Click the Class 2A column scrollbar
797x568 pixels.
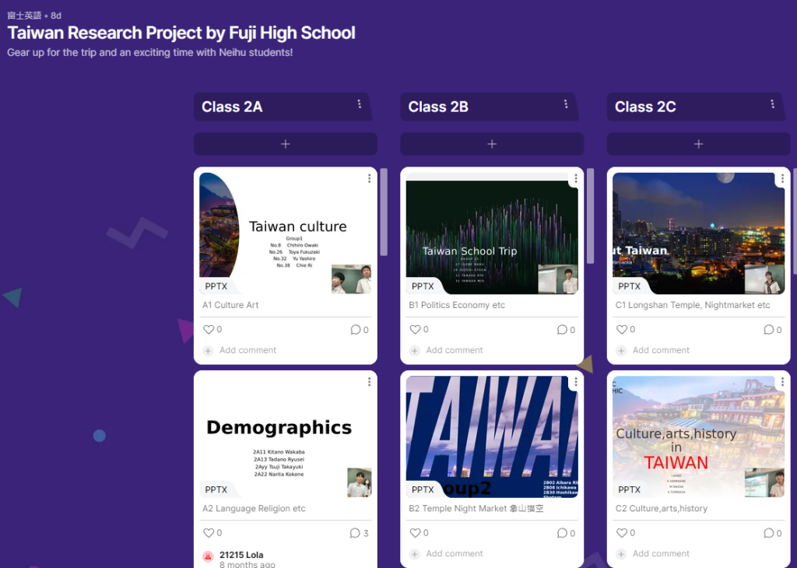(x=384, y=212)
